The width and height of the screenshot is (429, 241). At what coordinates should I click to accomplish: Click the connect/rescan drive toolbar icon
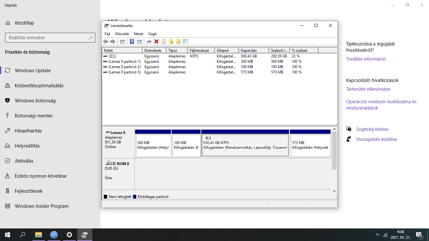point(149,41)
